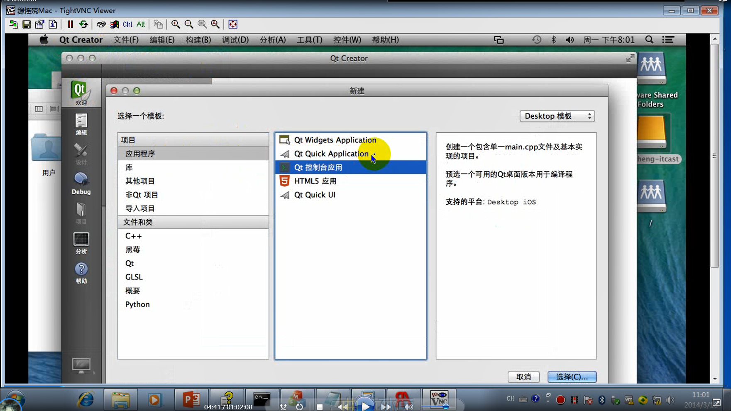Choose Qt 控制台应用 template
731x411 pixels.
click(351, 167)
